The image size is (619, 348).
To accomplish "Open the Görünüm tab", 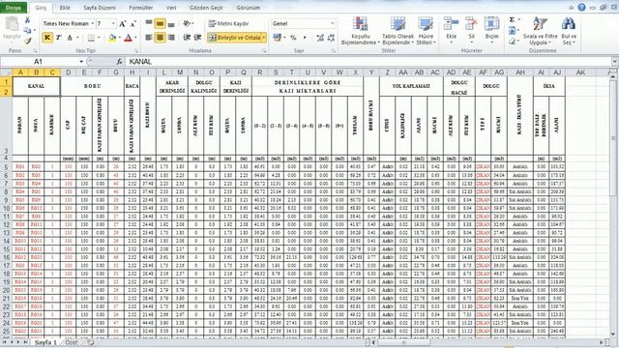I will tap(248, 8).
